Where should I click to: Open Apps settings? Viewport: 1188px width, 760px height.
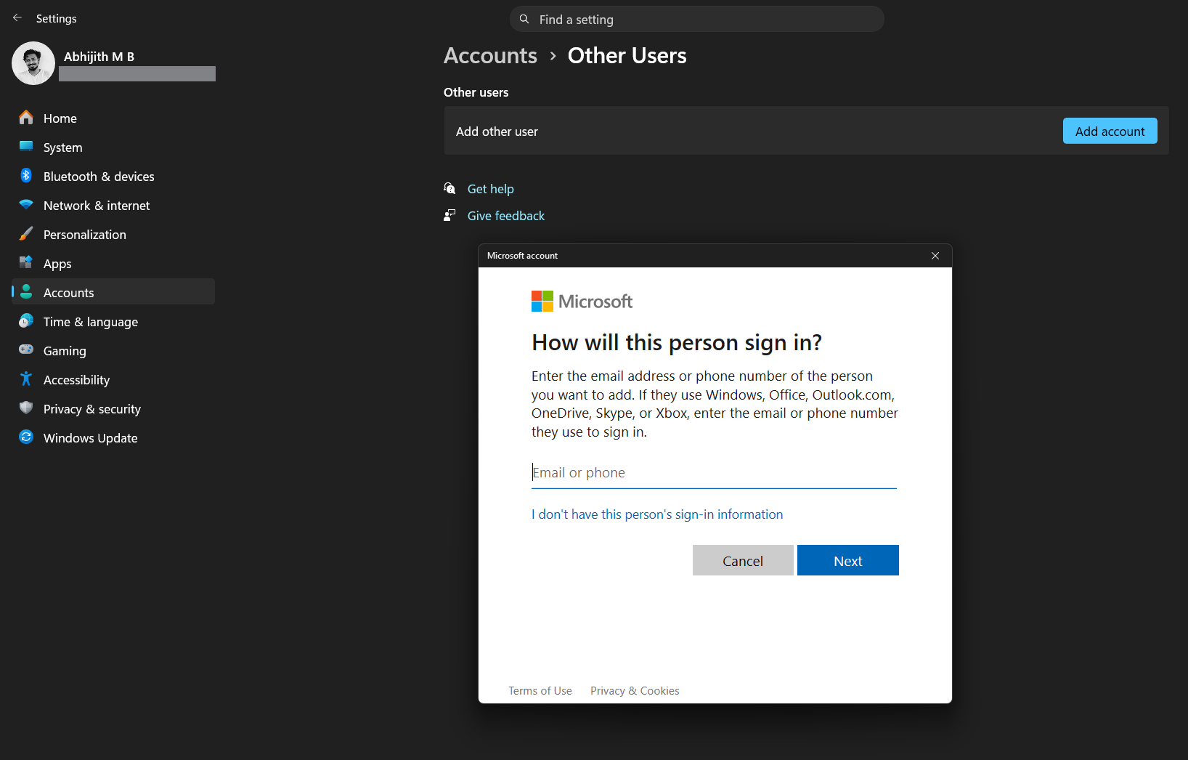click(57, 263)
